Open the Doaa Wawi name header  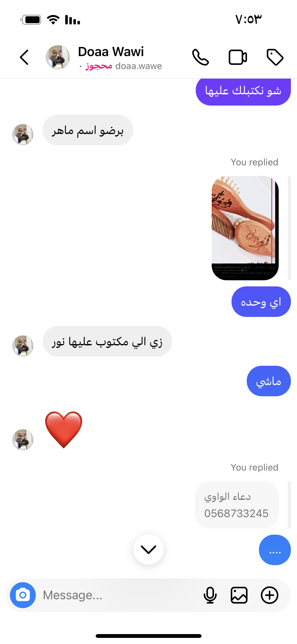[x=111, y=52]
